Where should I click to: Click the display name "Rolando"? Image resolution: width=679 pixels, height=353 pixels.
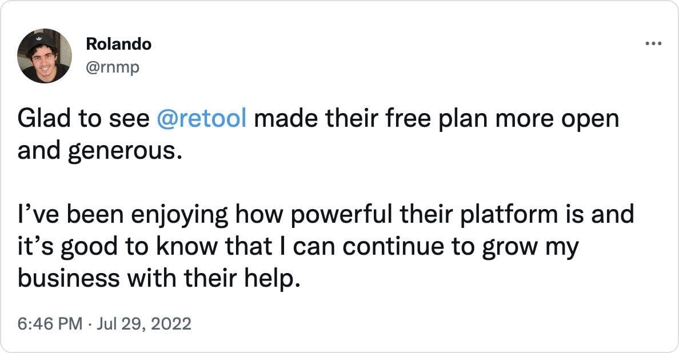pos(118,44)
